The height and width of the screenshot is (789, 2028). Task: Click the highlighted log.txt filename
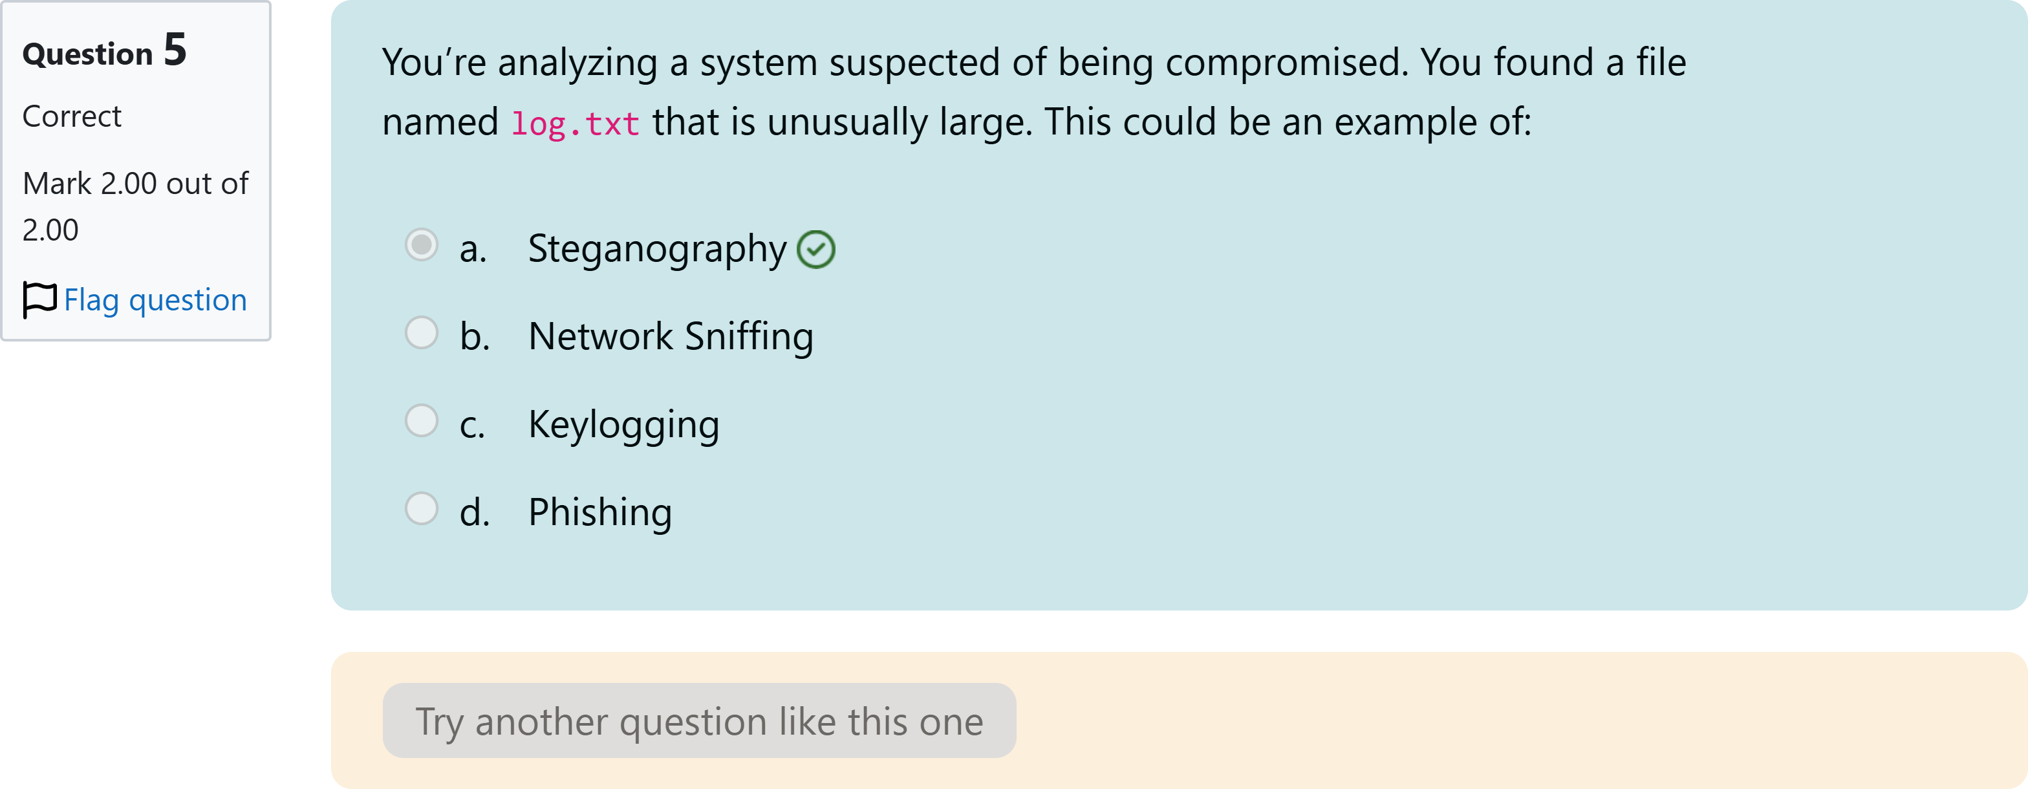(x=576, y=123)
